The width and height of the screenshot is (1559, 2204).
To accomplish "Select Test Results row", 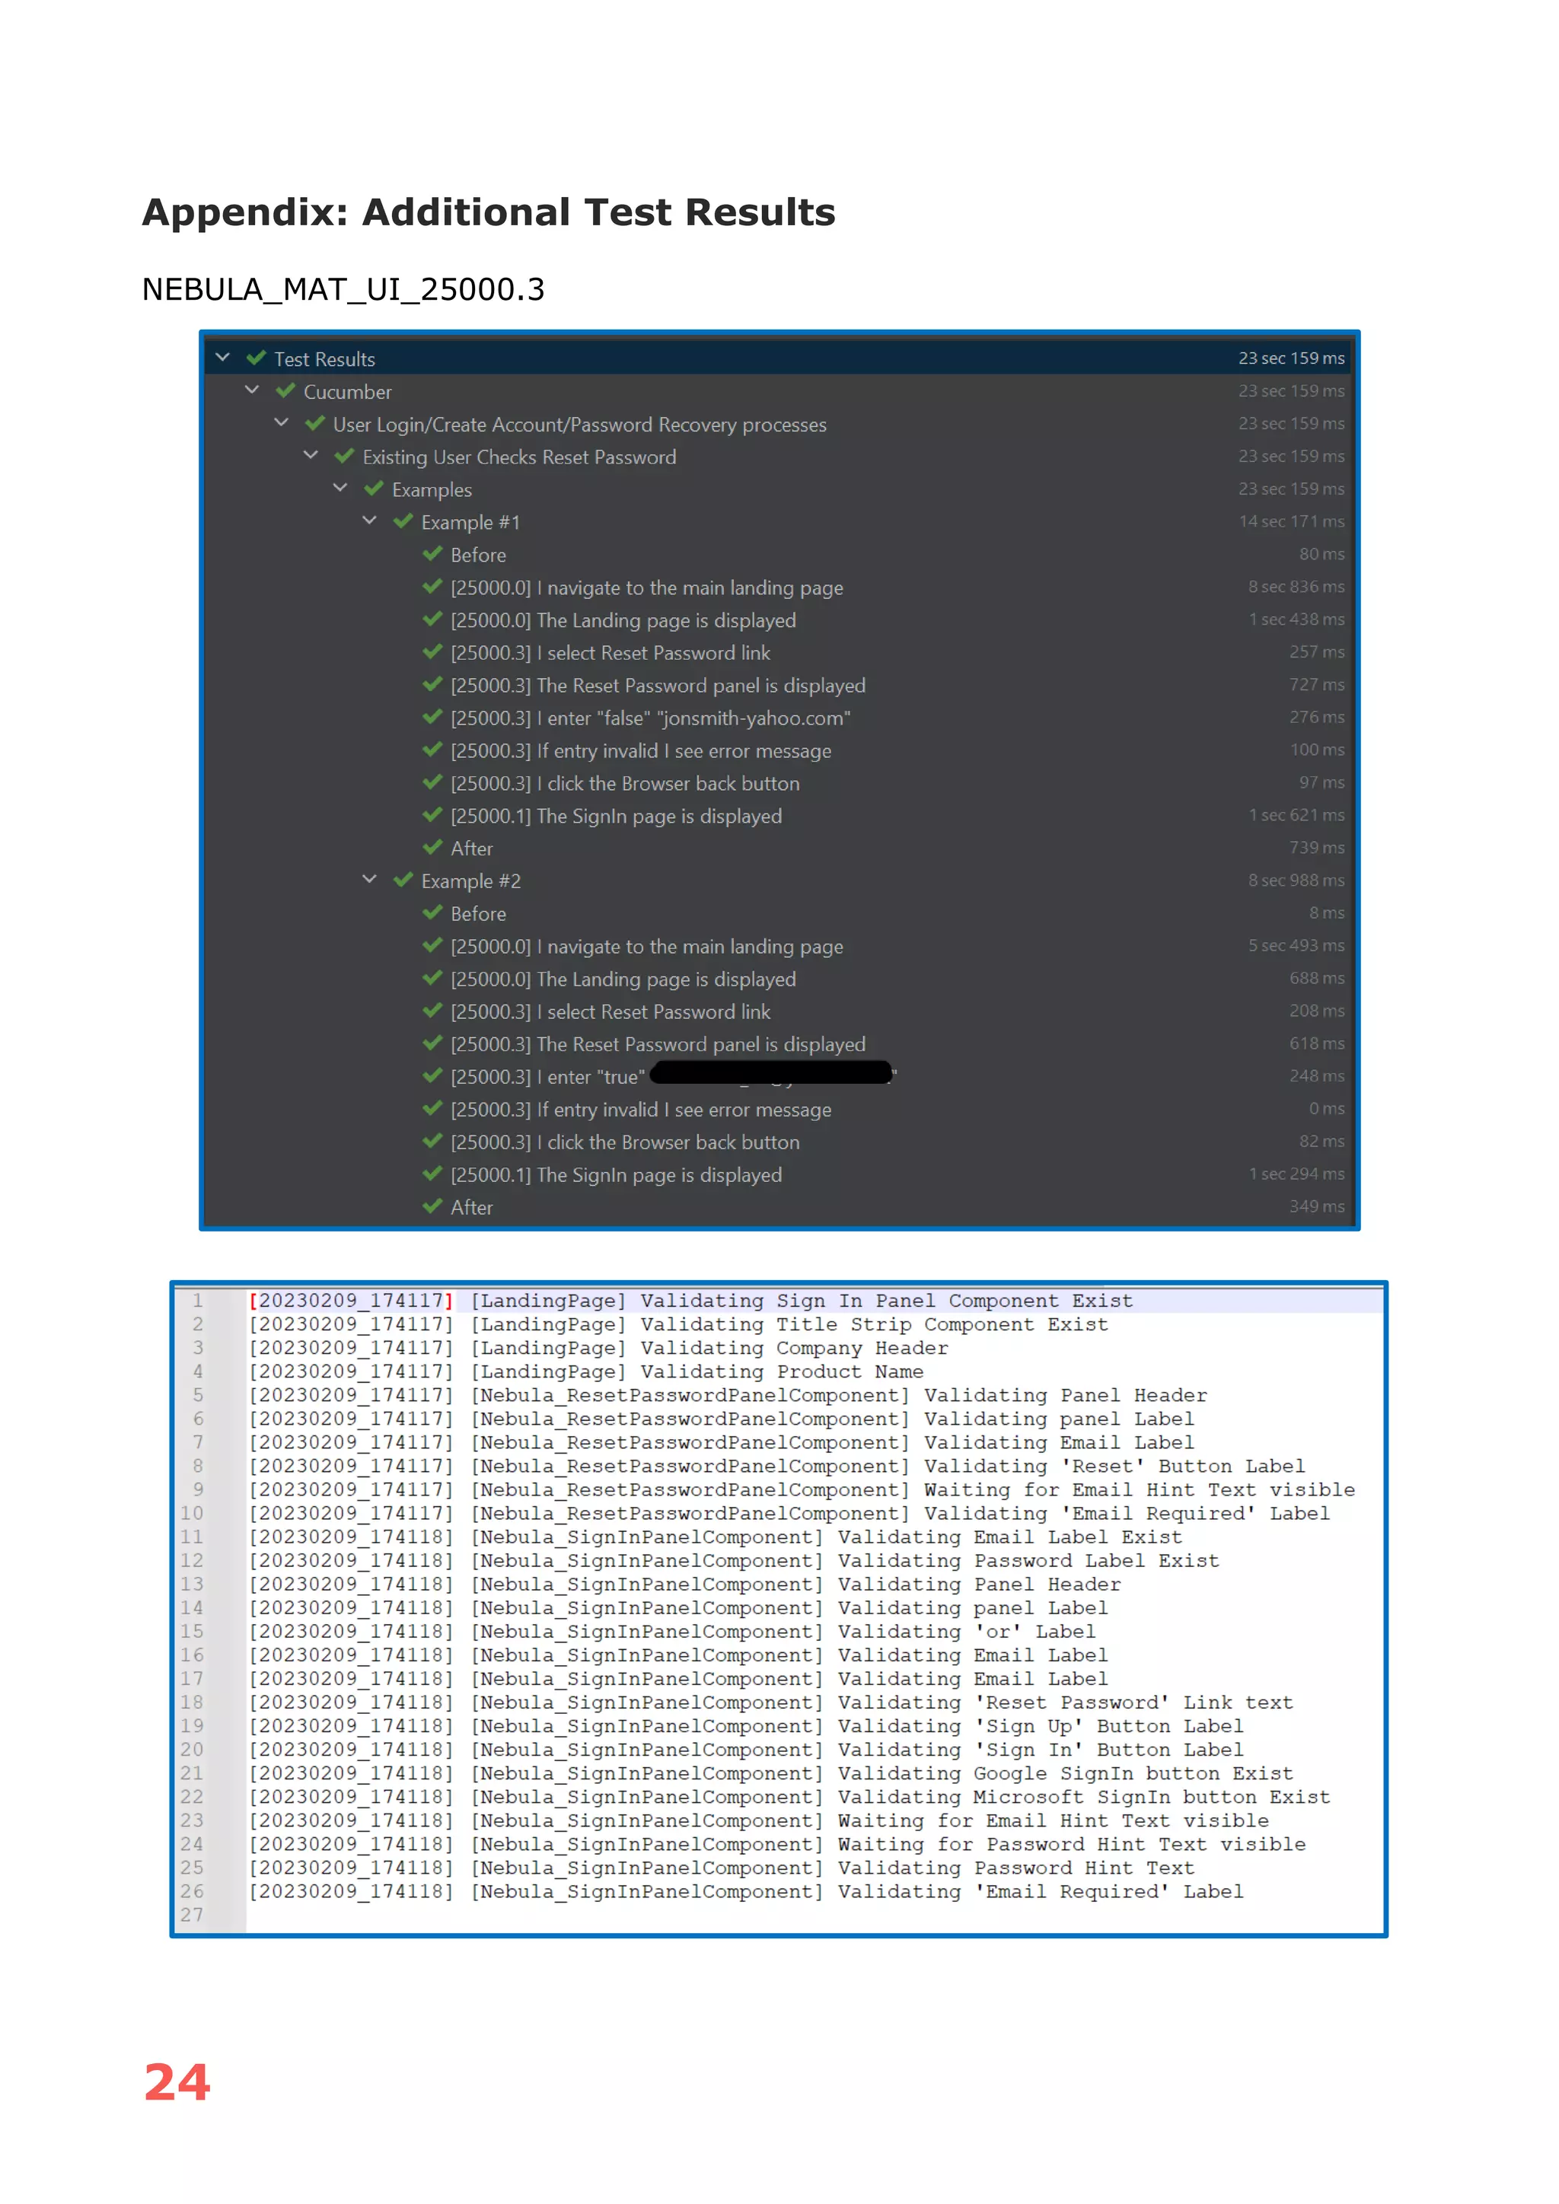I will coord(779,358).
